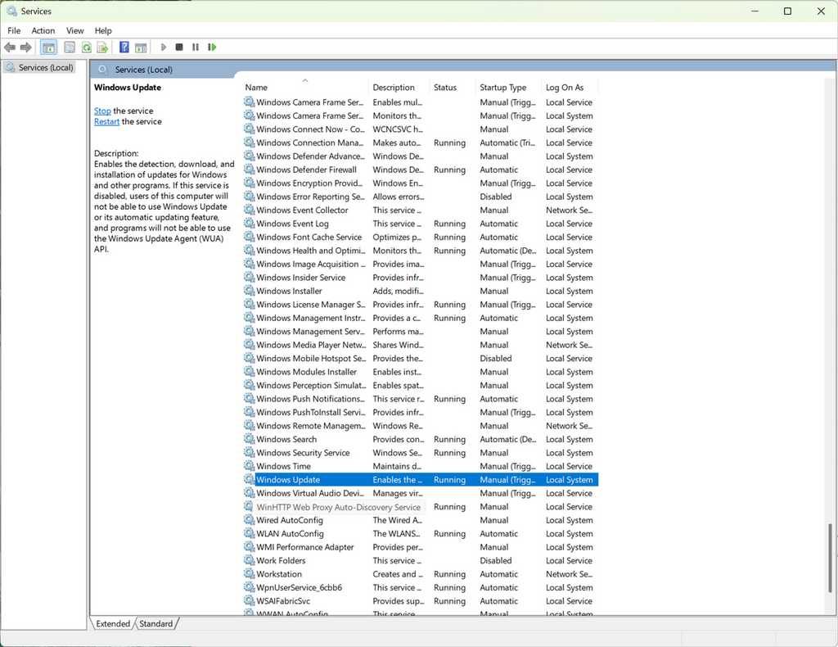Select the Windows Update service row
The height and width of the screenshot is (647, 838).
click(421, 480)
